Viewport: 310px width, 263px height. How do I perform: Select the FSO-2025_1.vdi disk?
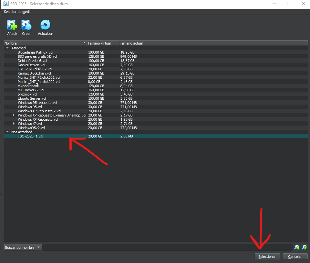coord(31,136)
